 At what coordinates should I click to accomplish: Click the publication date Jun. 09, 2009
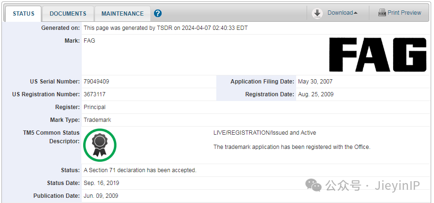tap(101, 196)
